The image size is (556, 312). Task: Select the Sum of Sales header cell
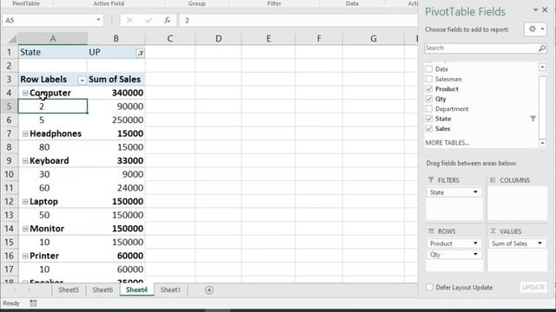tap(116, 79)
